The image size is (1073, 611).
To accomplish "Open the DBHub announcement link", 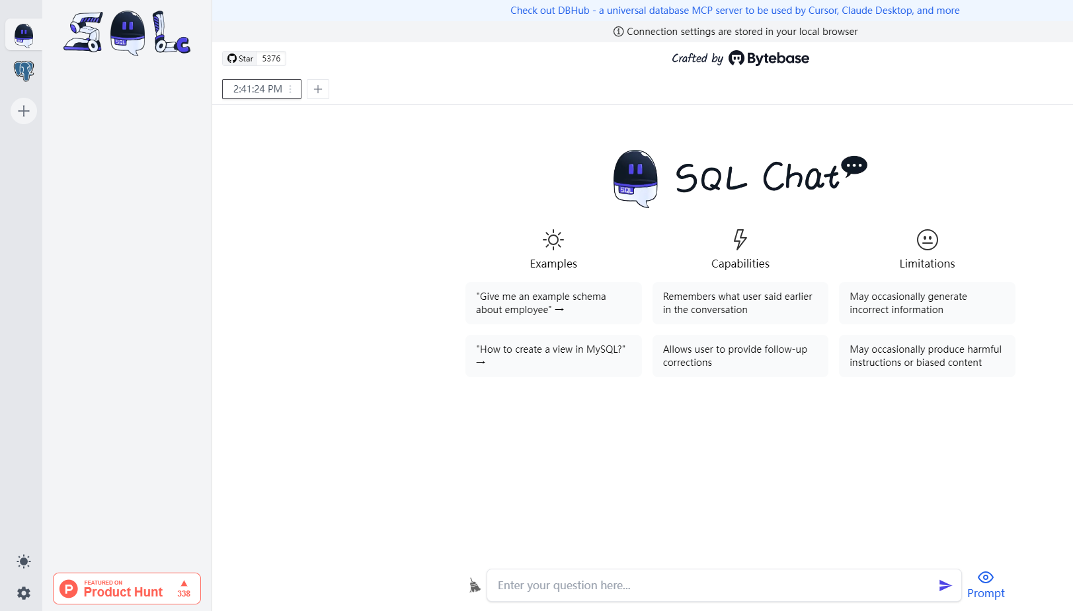I will coord(734,10).
